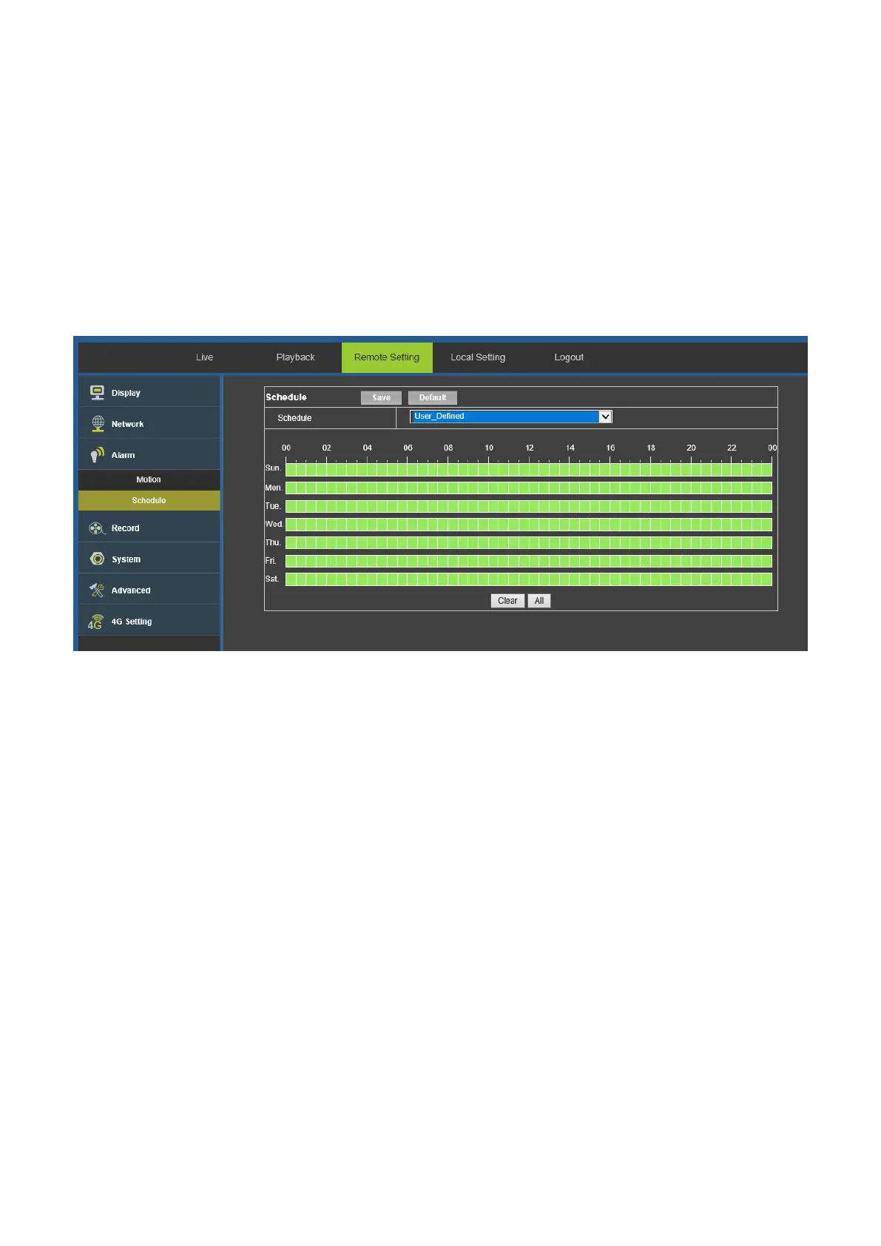Open Record settings label
Image resolution: width=881 pixels, height=1246 pixels.
125,528
